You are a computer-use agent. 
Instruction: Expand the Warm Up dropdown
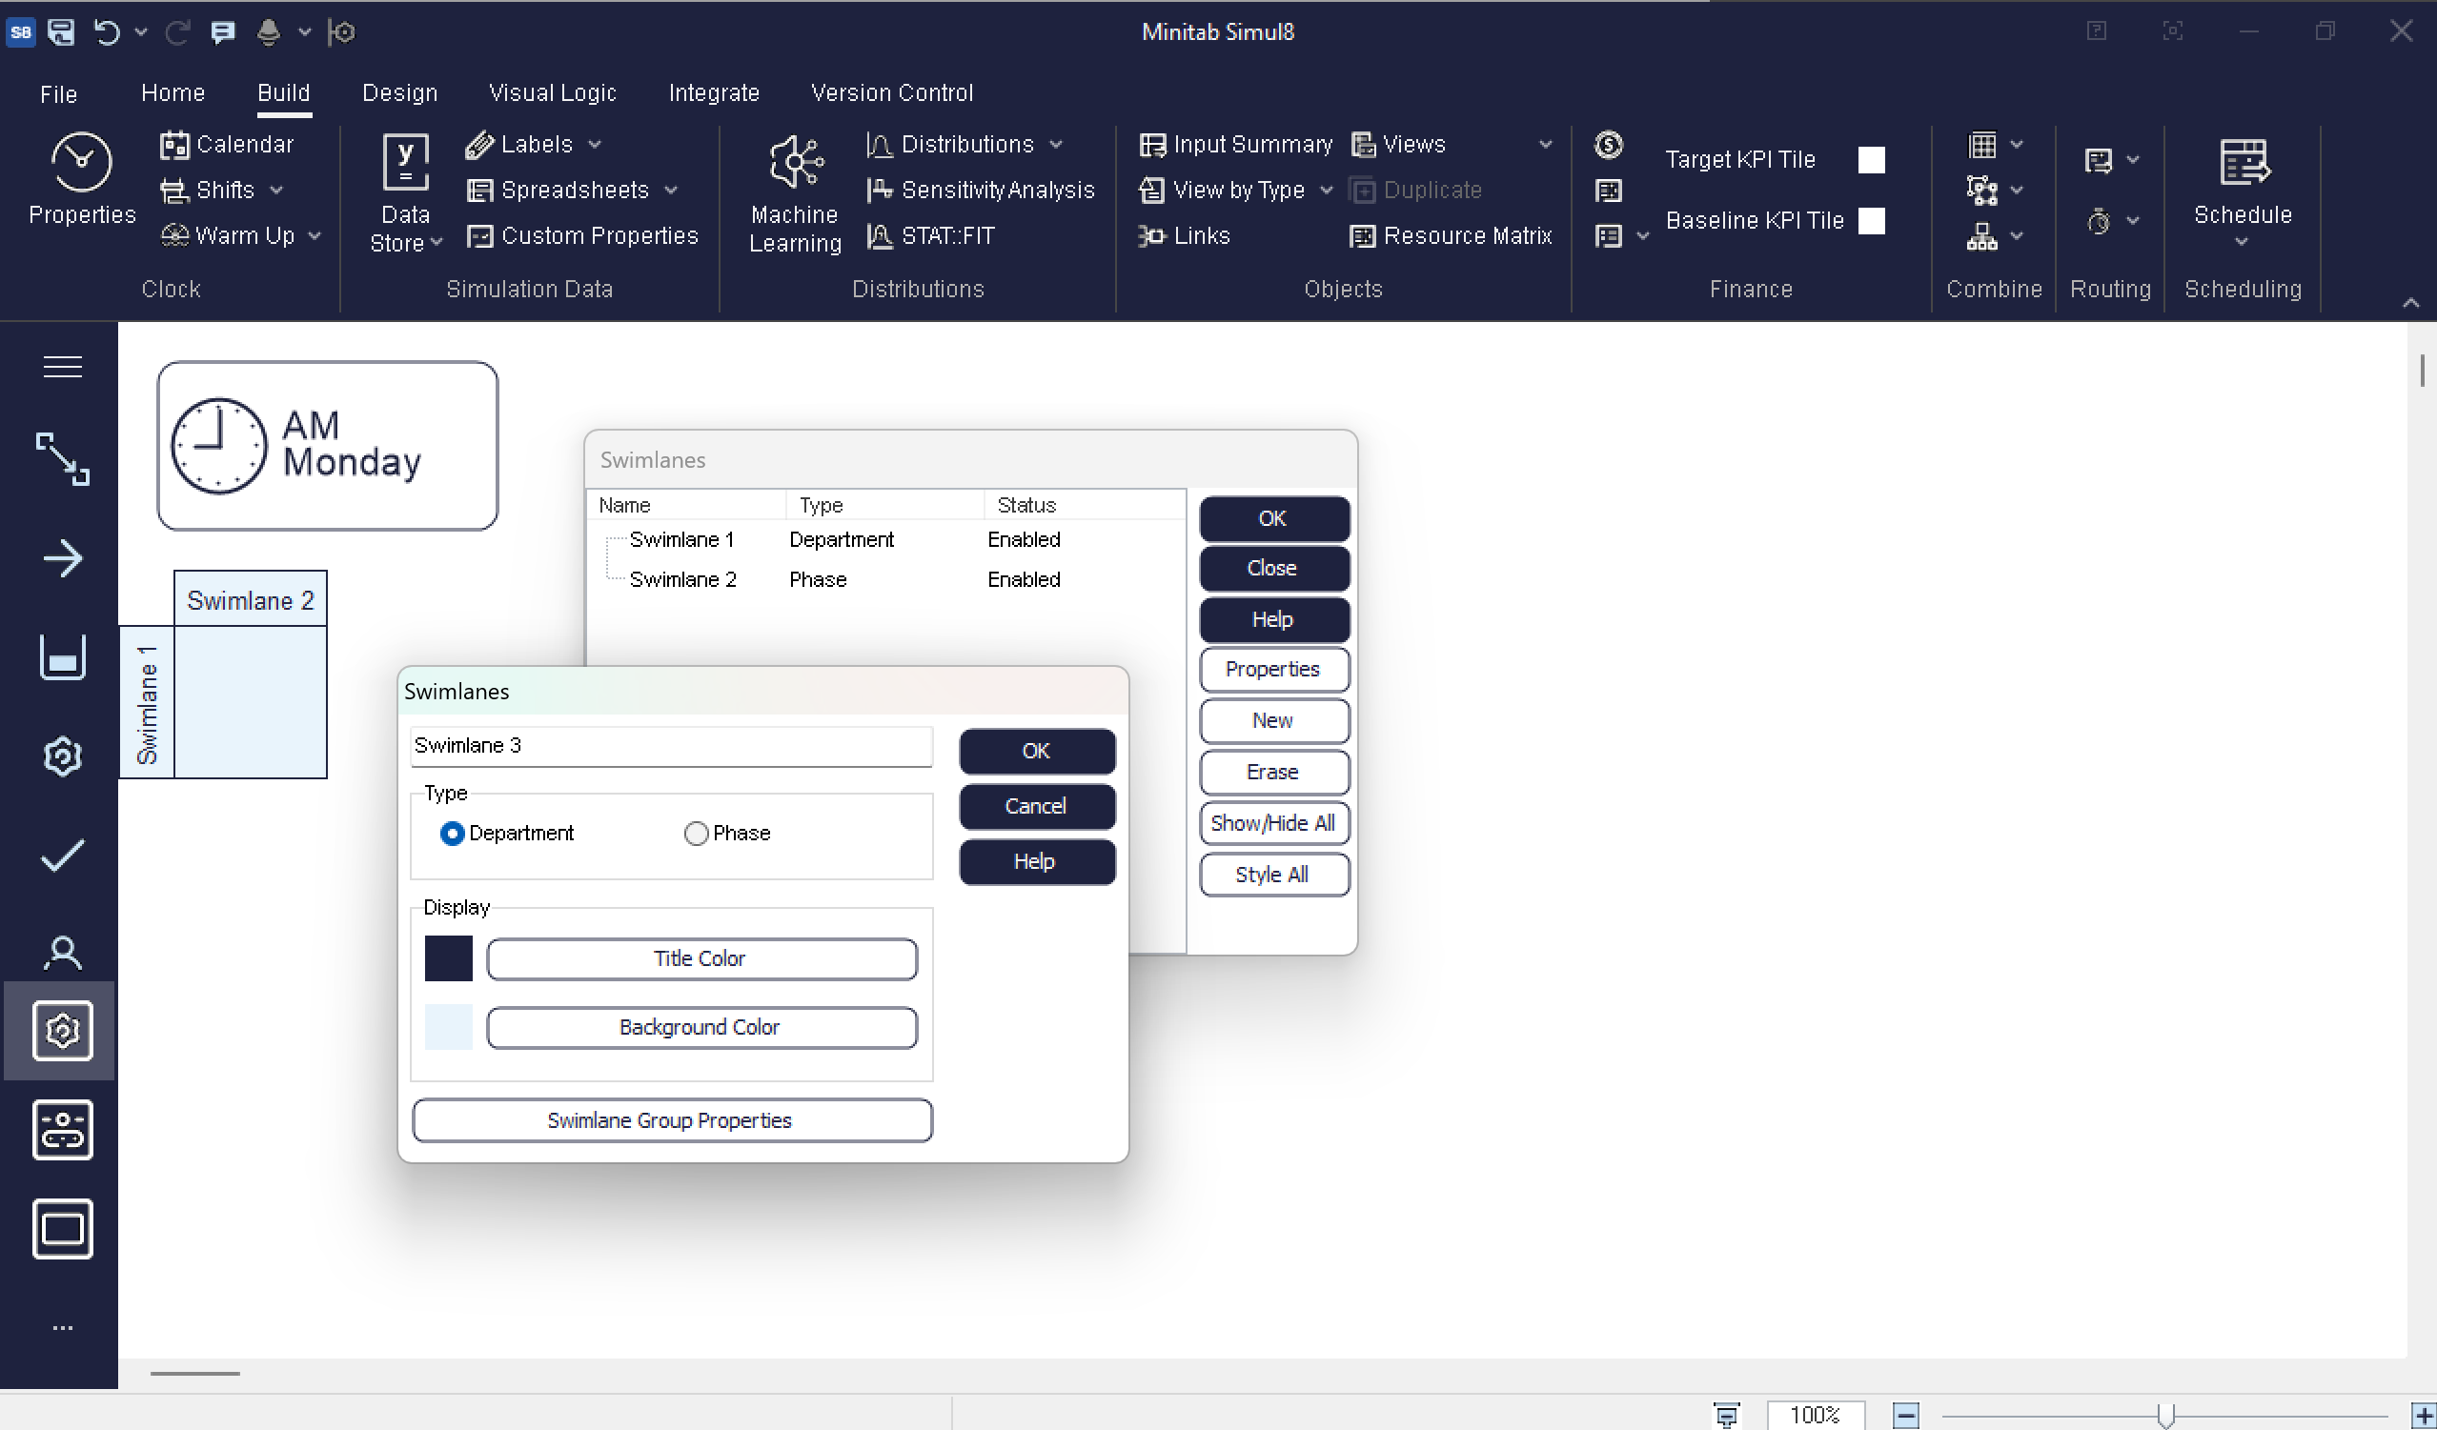click(315, 235)
